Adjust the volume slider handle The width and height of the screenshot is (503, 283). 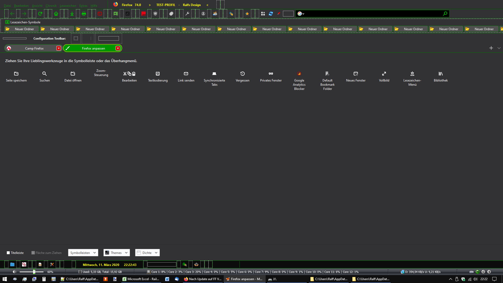pyautogui.click(x=34, y=272)
